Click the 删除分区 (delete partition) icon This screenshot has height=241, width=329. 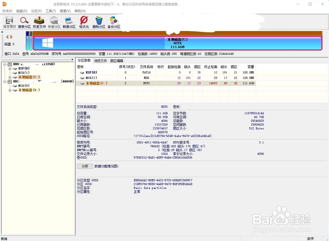click(99, 22)
